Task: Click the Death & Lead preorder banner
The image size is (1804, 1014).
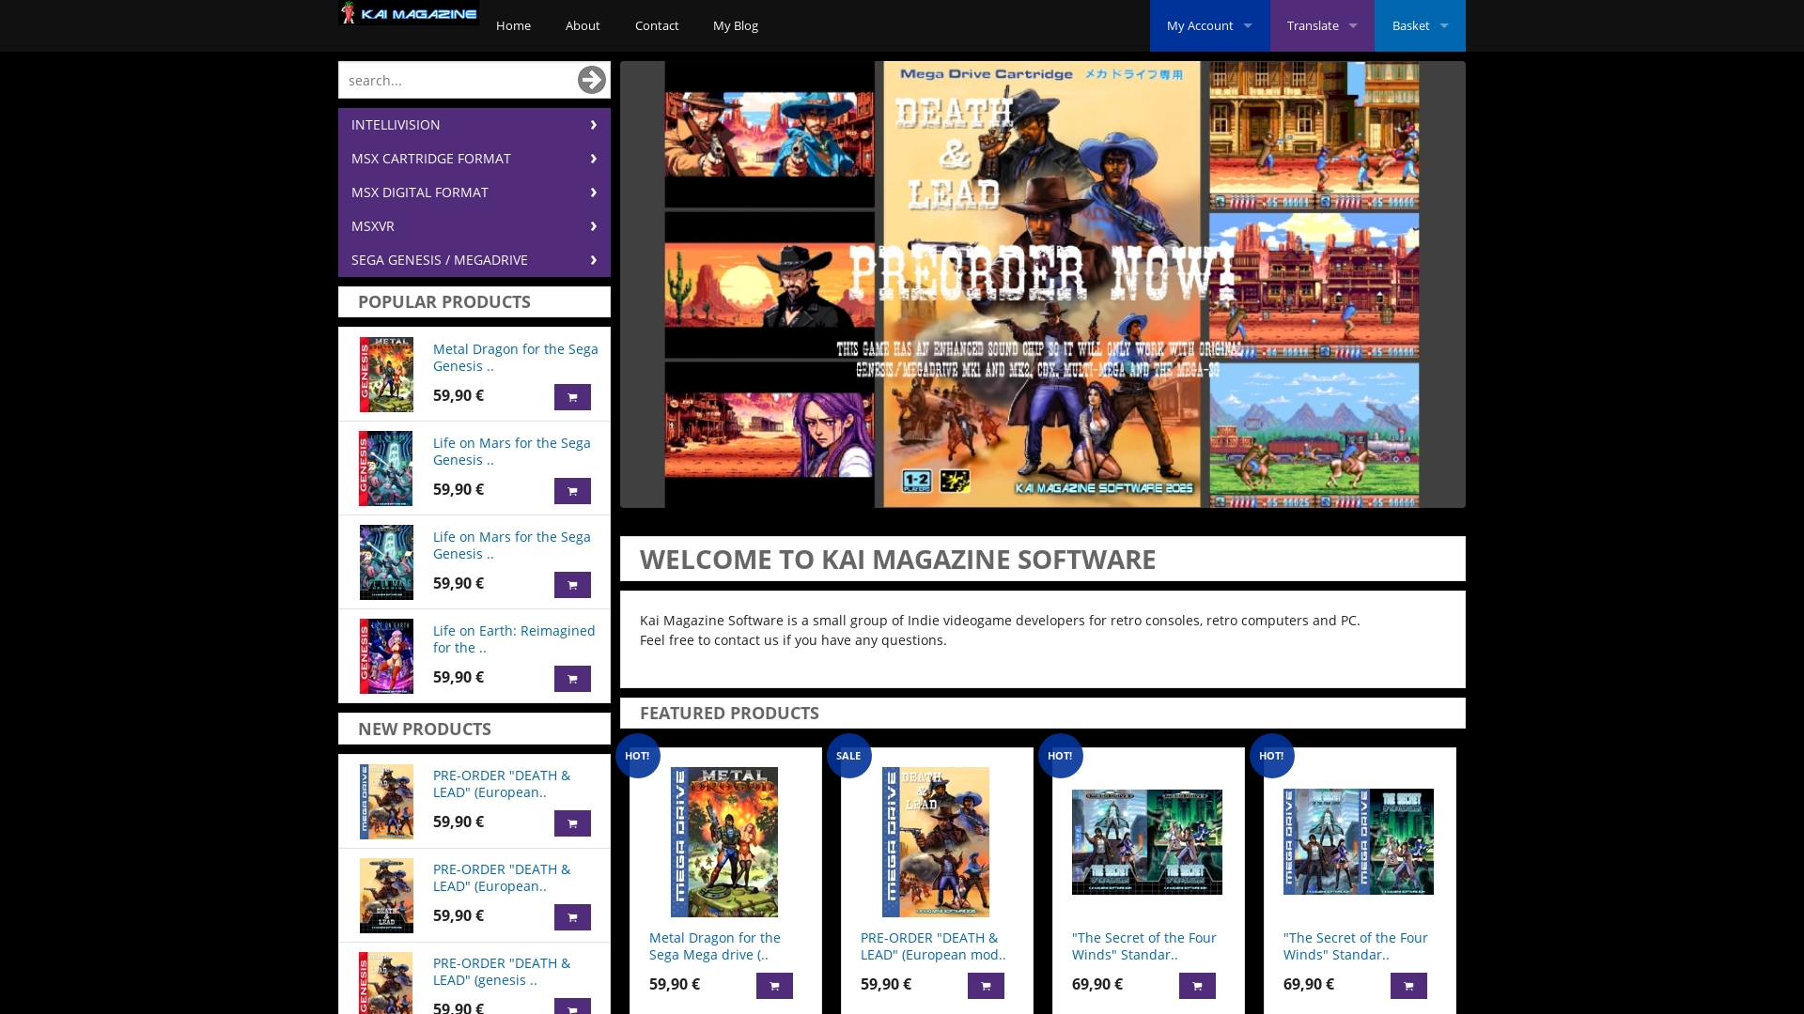Action: click(1043, 284)
